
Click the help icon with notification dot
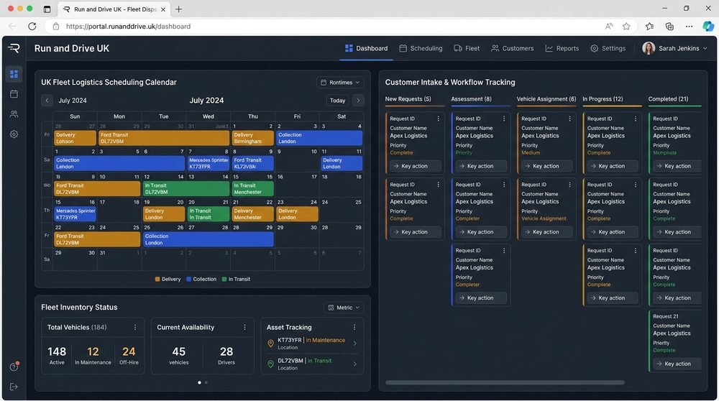pos(14,367)
